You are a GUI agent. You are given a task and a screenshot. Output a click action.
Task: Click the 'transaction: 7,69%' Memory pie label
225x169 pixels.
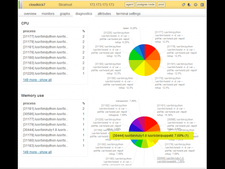tap(126, 101)
